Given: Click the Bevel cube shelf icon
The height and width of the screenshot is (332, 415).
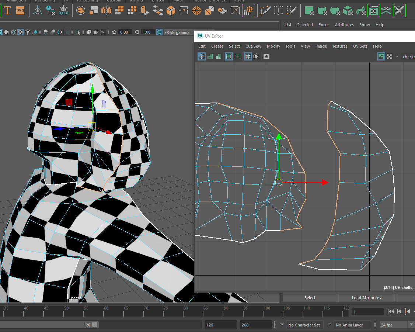Looking at the screenshot, I should click(x=171, y=11).
